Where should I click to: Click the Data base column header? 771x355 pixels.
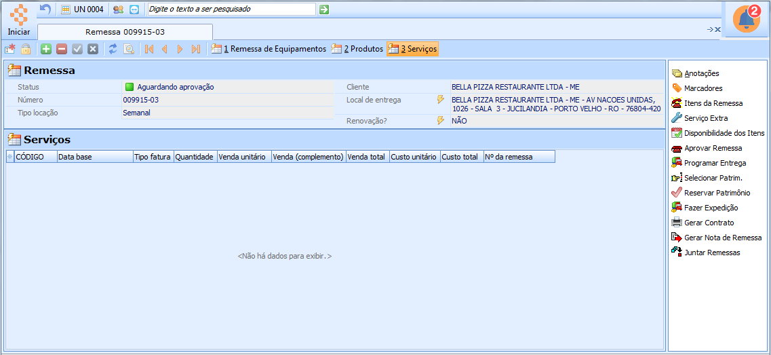coord(94,157)
